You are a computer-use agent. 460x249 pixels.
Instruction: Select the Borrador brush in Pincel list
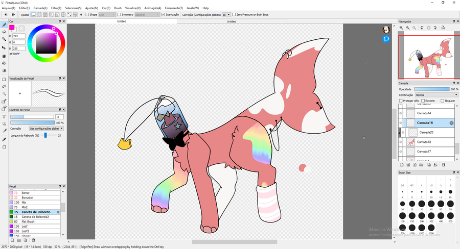click(35, 198)
